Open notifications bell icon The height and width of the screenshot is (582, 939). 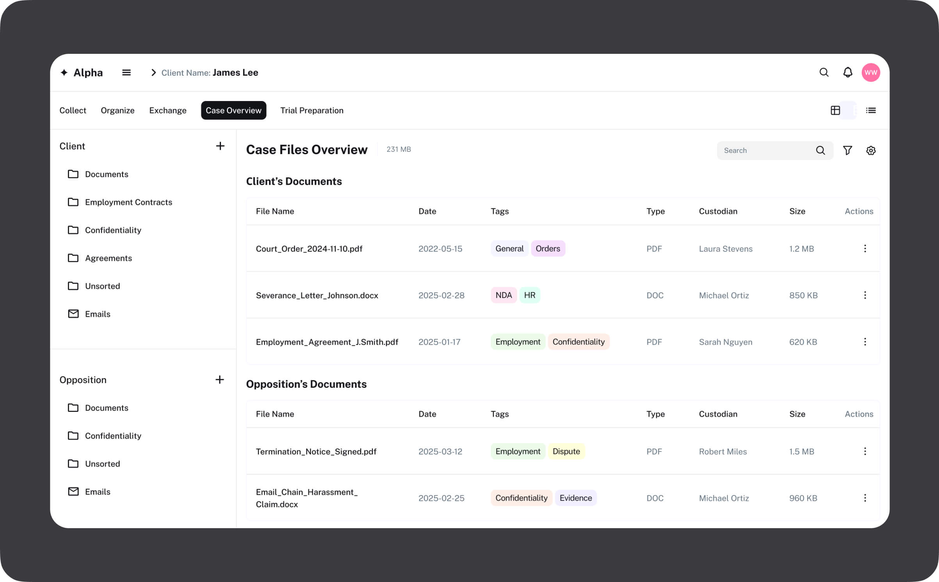pyautogui.click(x=847, y=73)
